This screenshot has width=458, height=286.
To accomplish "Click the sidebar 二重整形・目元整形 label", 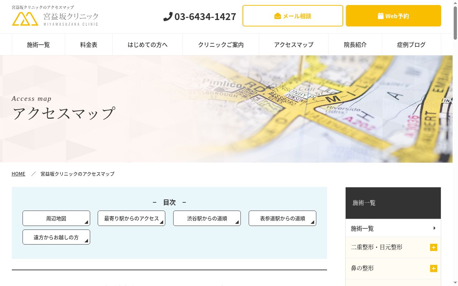I will click(x=377, y=247).
